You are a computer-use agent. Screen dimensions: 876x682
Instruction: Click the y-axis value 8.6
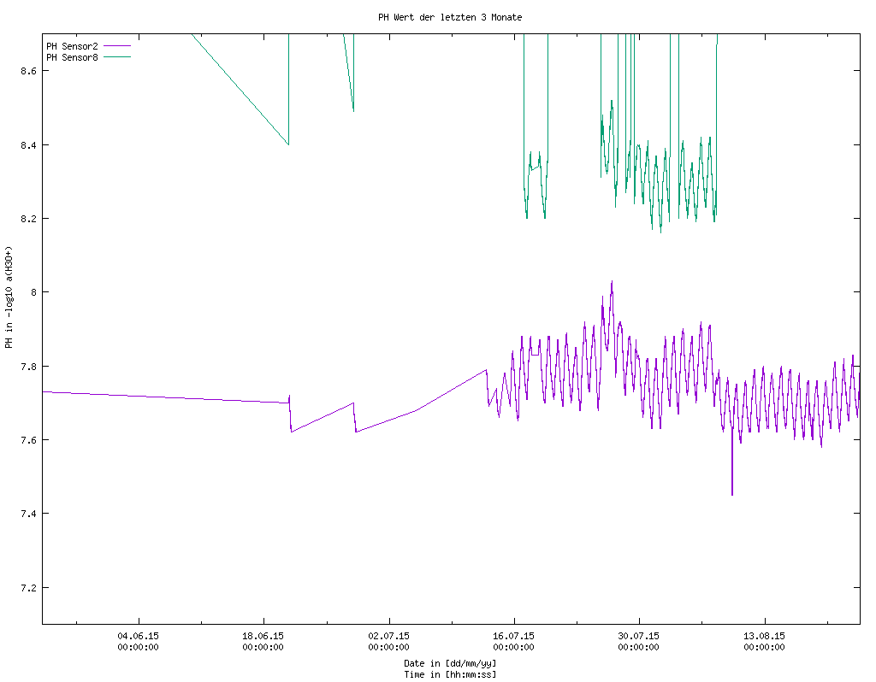click(x=28, y=71)
